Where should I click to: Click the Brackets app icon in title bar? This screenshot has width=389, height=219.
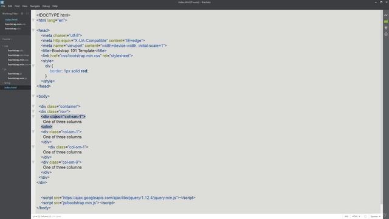click(x=2, y=2)
